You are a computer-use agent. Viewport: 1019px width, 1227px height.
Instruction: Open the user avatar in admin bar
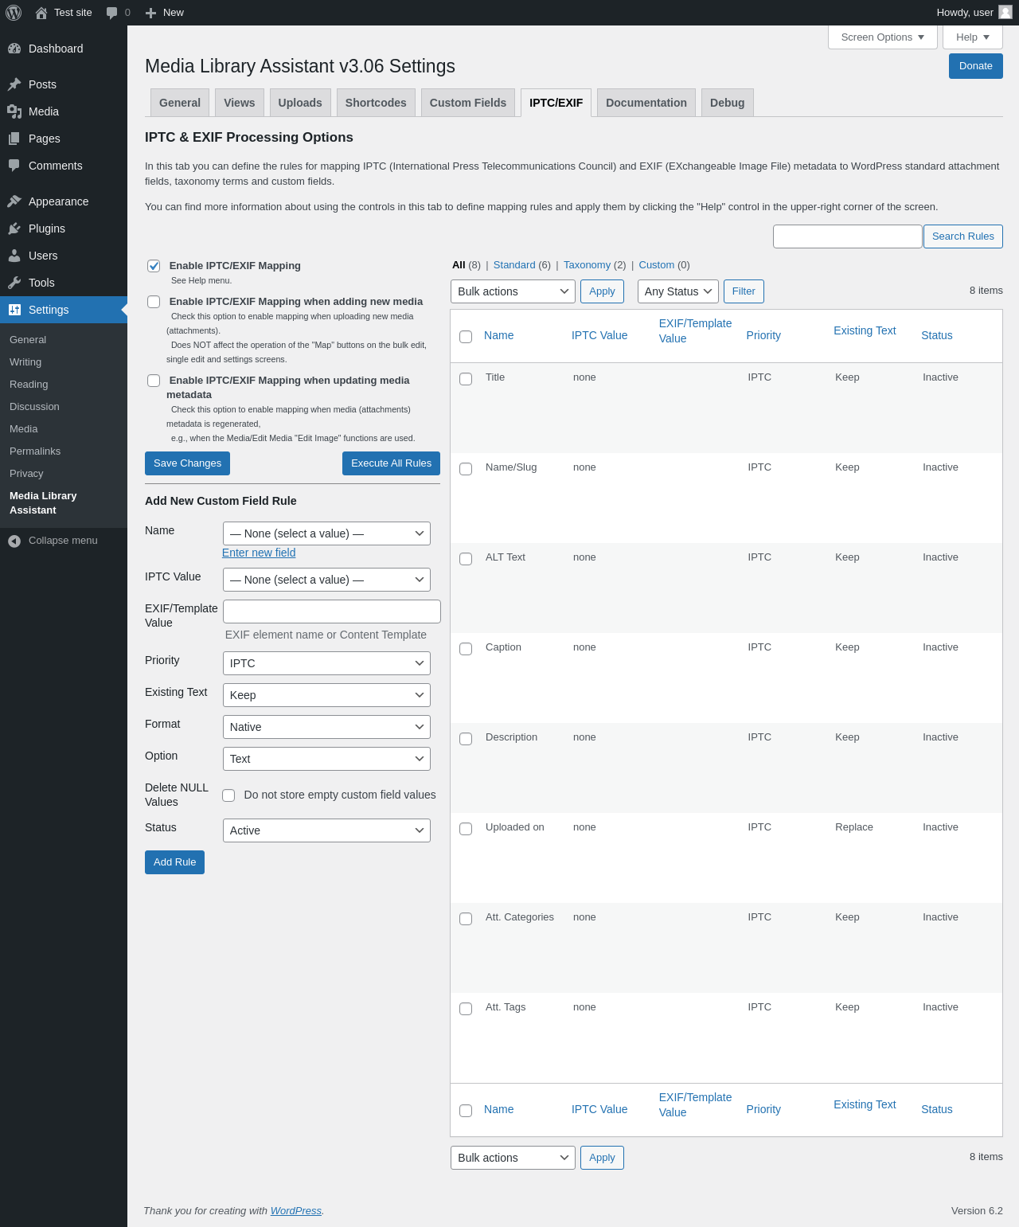point(1005,12)
